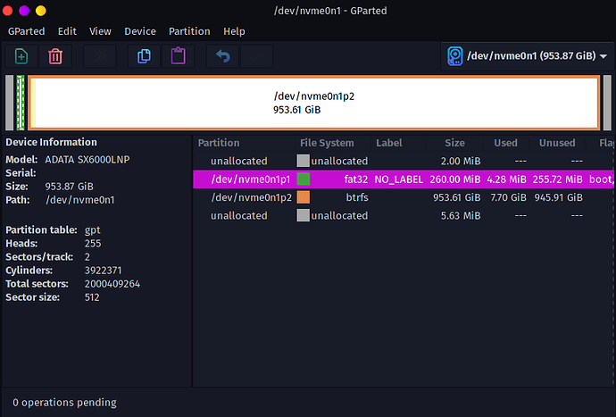Click the green fat32 file system icon
This screenshot has height=417, width=616.
304,179
